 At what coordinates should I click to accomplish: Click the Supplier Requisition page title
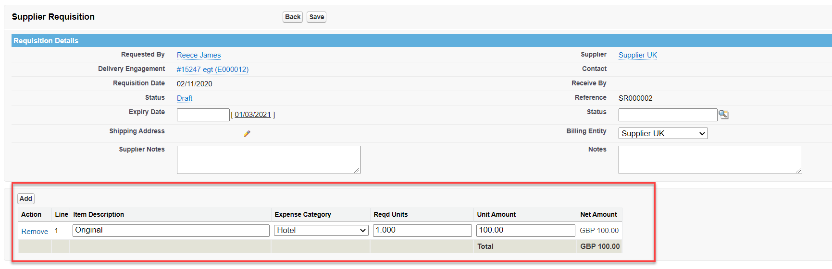[53, 17]
